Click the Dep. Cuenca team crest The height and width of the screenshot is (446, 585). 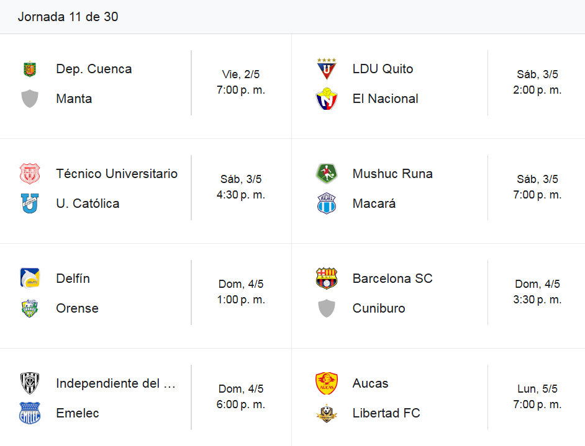coord(30,69)
